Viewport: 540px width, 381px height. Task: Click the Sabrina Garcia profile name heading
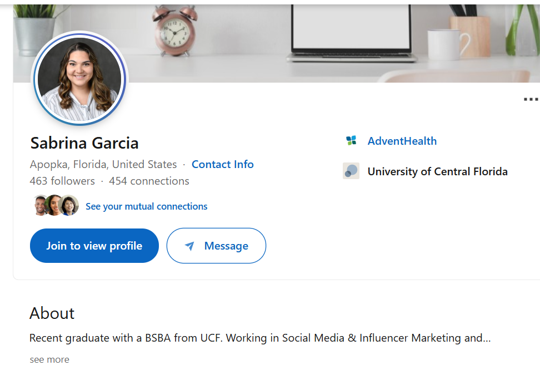[x=84, y=143]
